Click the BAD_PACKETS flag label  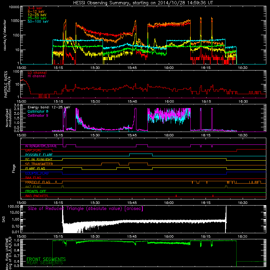37,196
